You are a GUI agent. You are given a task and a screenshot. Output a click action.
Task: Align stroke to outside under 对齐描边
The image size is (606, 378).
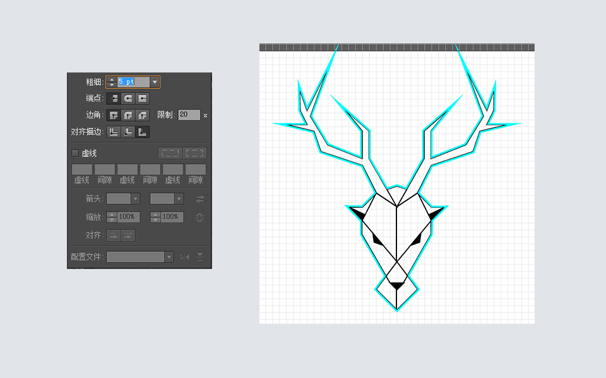coord(142,132)
